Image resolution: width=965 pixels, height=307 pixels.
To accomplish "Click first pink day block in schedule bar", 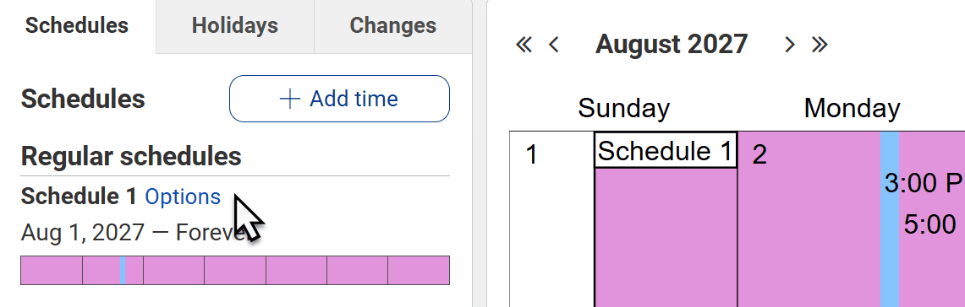I will pyautogui.click(x=52, y=270).
